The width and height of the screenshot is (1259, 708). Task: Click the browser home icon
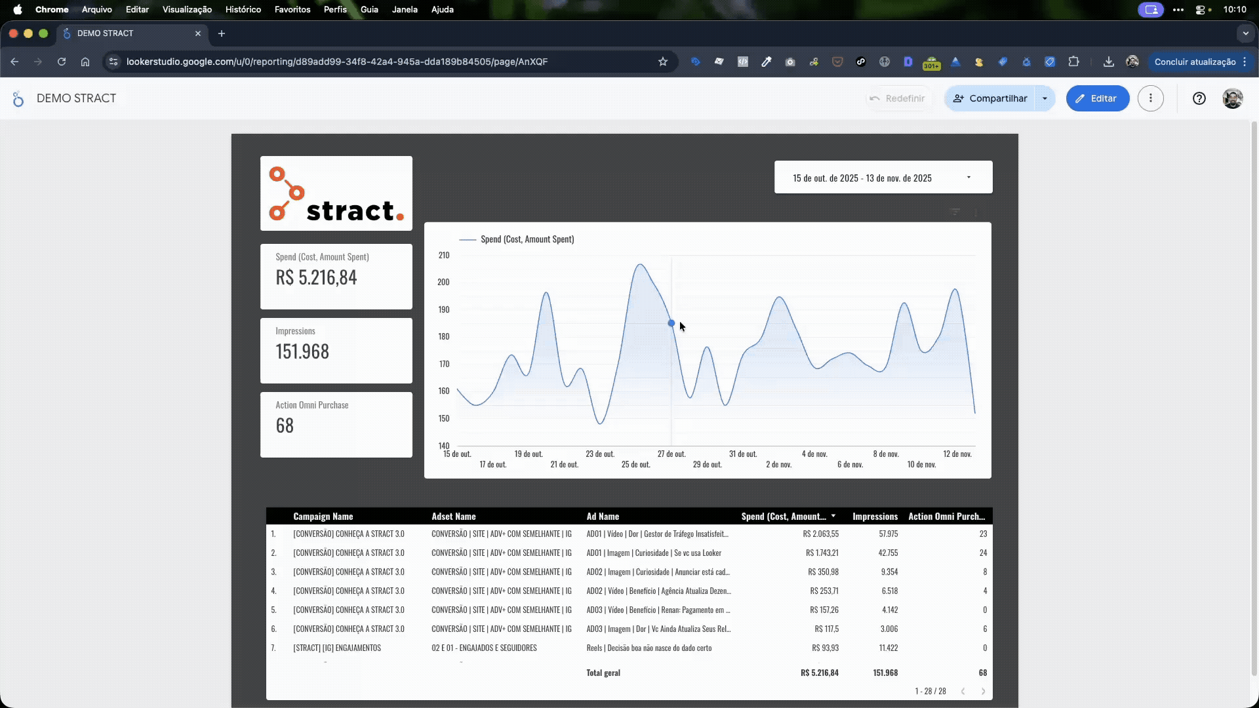click(85, 62)
